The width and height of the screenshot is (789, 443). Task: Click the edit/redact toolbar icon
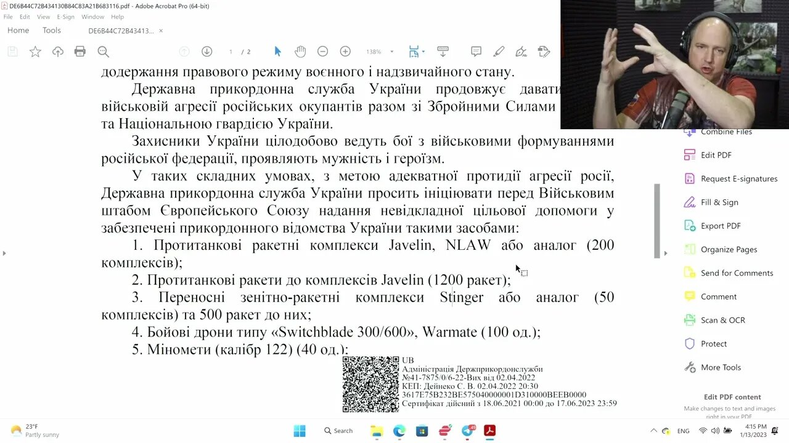(x=544, y=52)
